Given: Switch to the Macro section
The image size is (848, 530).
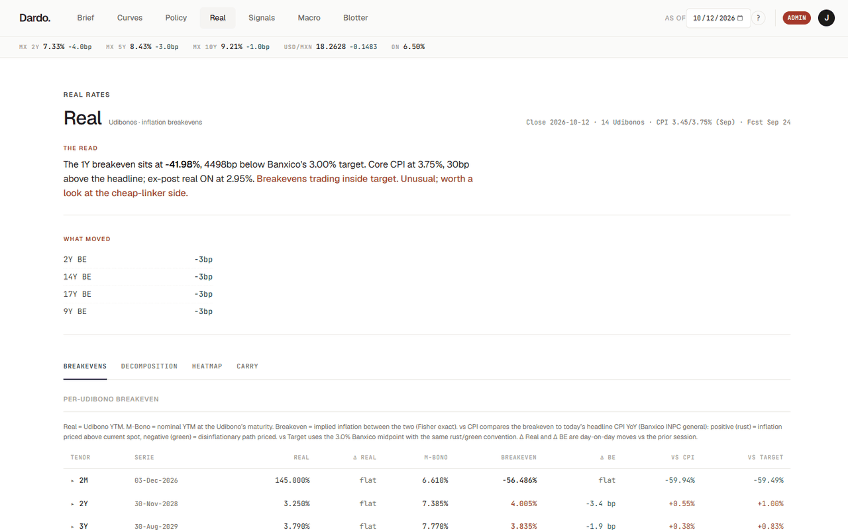Looking at the screenshot, I should [x=309, y=18].
